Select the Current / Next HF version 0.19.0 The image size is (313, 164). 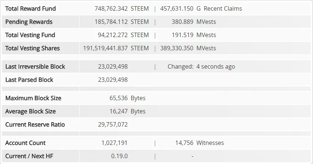pos(119,156)
